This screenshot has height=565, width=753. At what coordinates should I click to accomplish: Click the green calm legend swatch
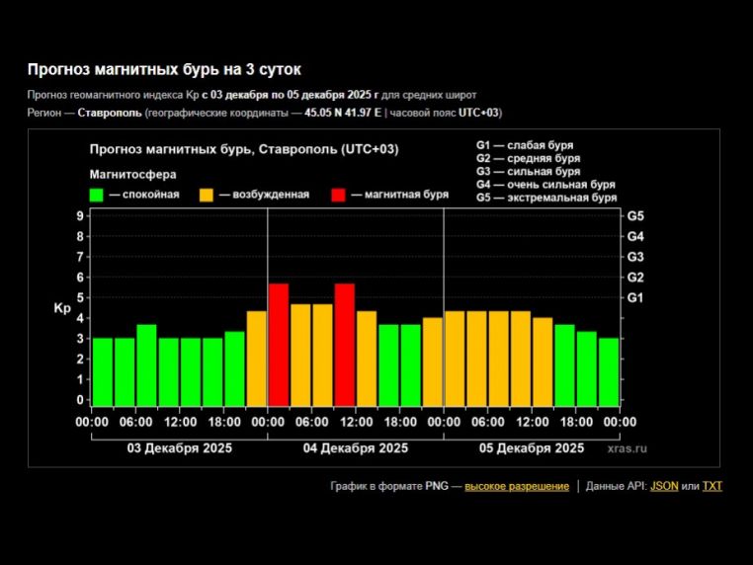coord(97,195)
